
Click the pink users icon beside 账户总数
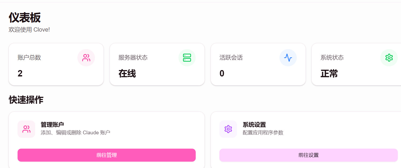click(86, 58)
